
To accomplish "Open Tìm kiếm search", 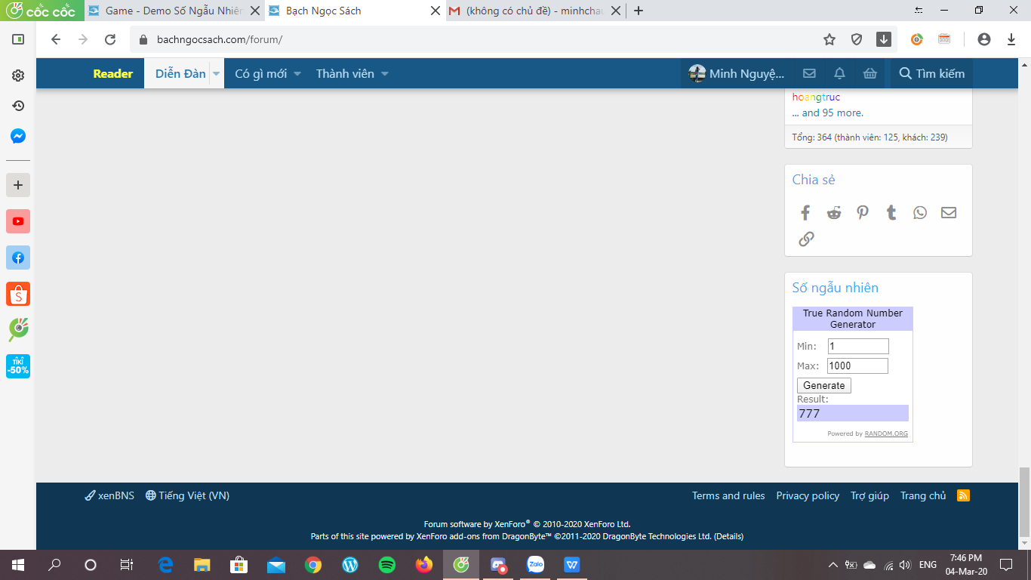I will [931, 74].
